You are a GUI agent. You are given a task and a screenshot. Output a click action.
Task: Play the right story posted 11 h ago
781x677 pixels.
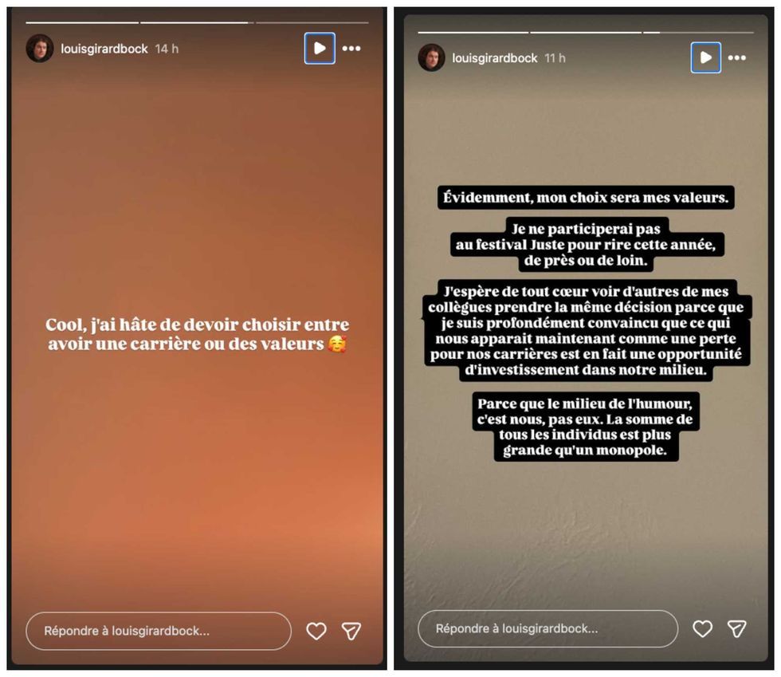pyautogui.click(x=705, y=58)
